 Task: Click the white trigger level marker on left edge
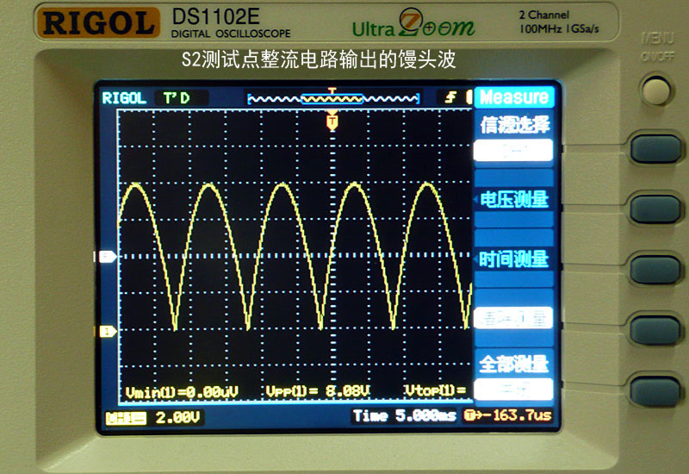coord(108,257)
